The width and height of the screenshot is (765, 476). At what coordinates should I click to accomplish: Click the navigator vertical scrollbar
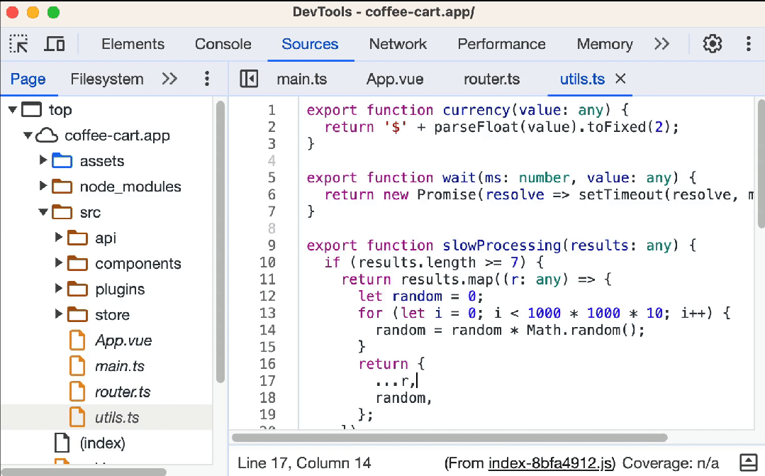[220, 241]
